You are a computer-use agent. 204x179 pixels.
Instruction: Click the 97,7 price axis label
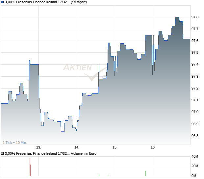pos(195,29)
